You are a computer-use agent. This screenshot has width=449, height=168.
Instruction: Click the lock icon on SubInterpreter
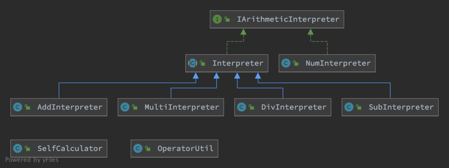pyautogui.click(x=359, y=107)
